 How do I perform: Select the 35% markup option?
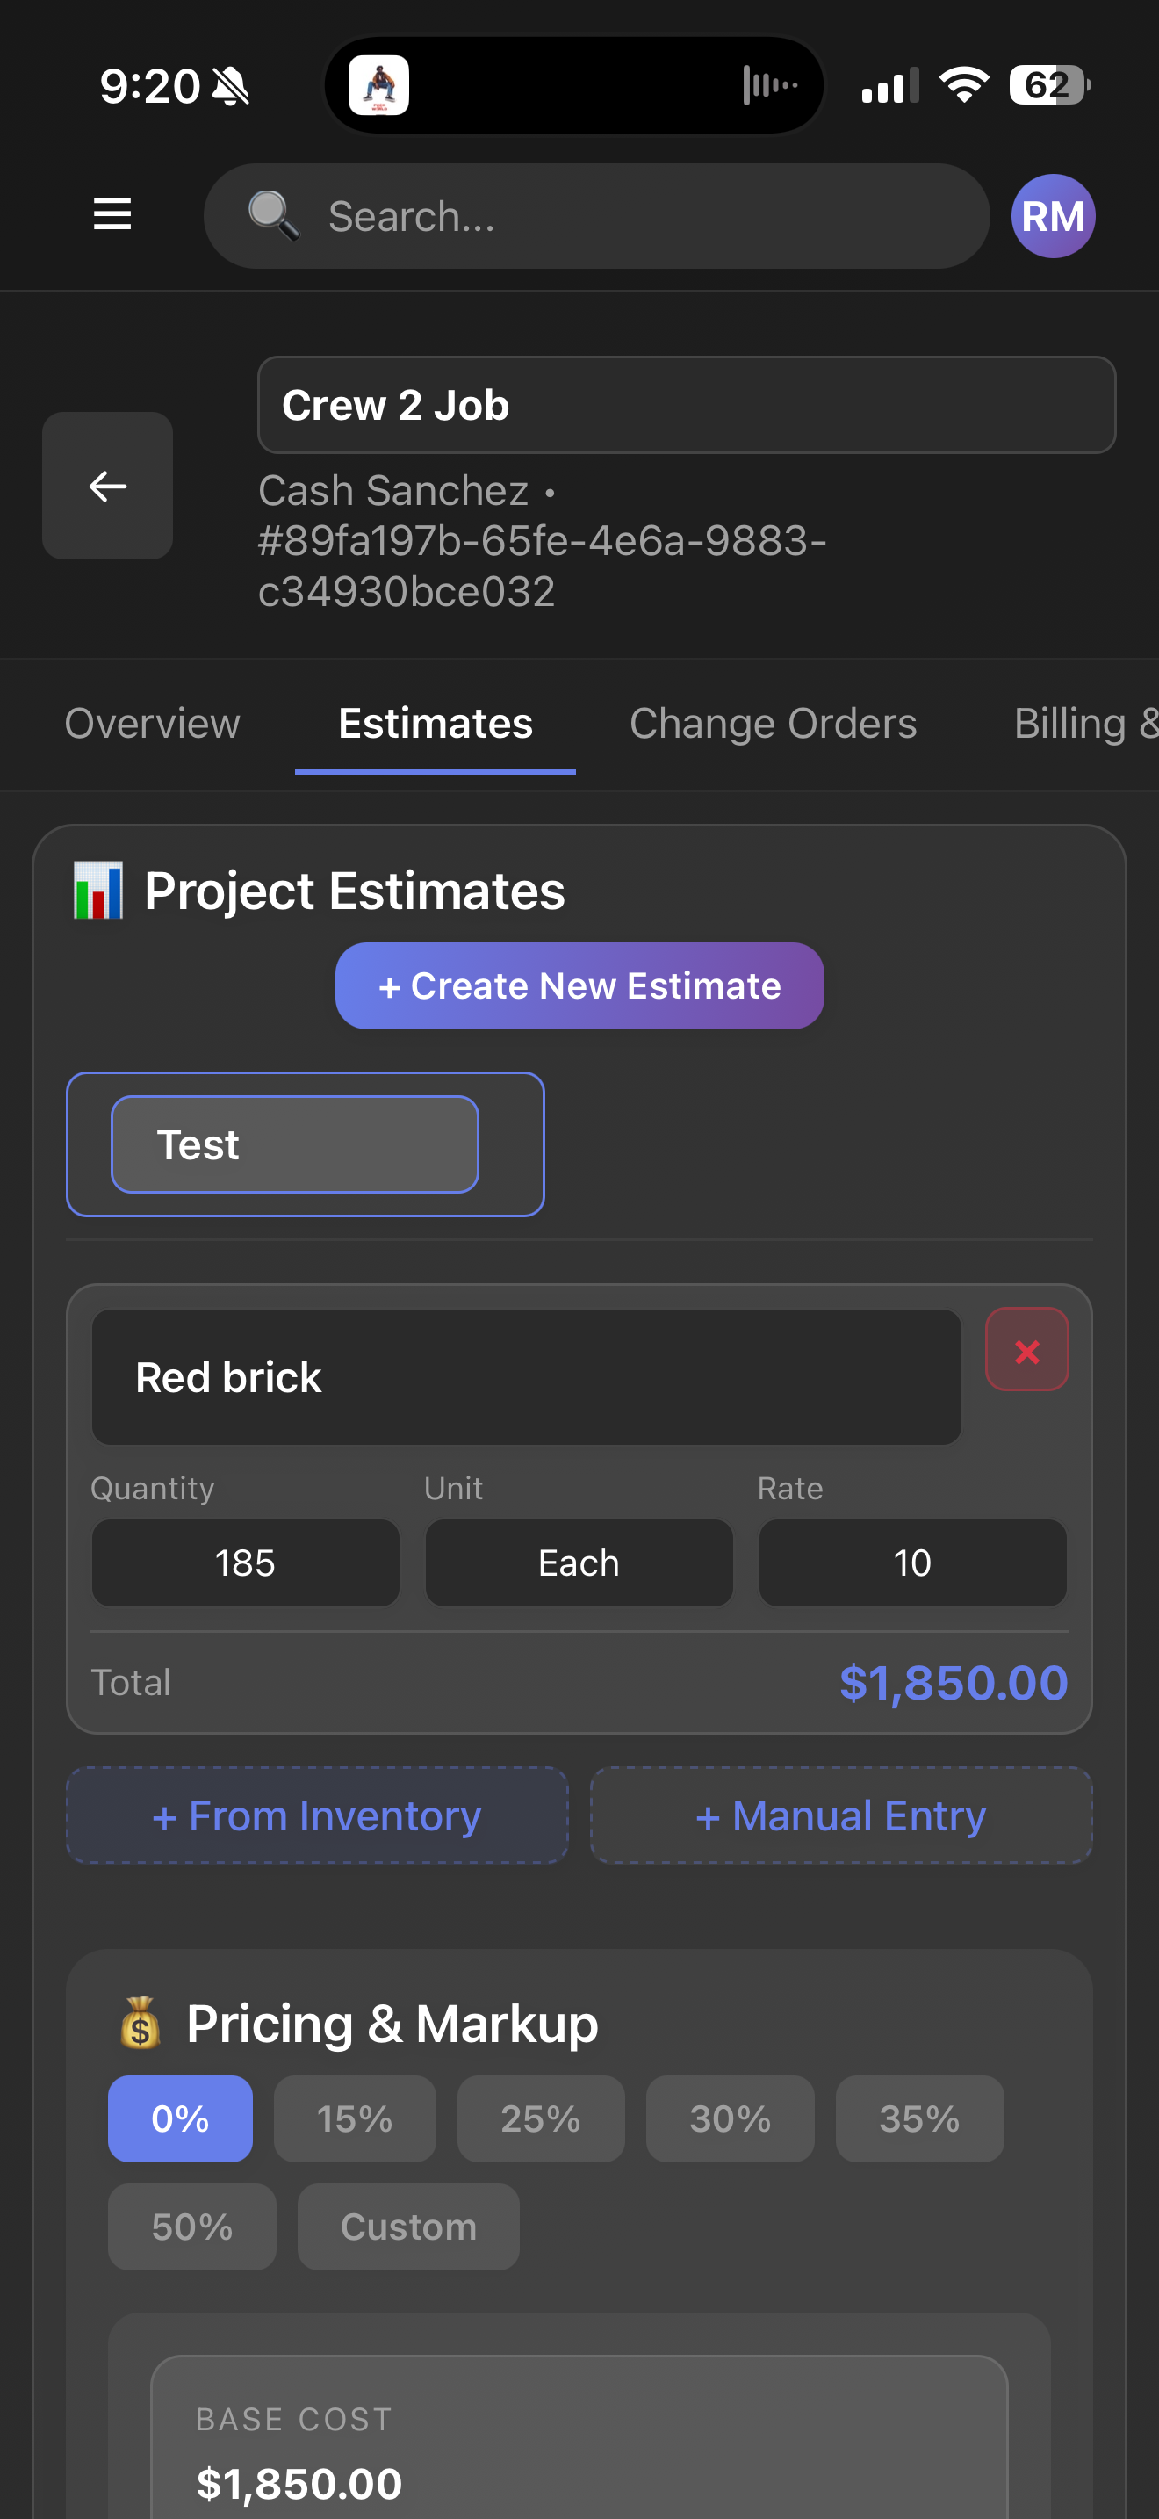click(918, 2119)
